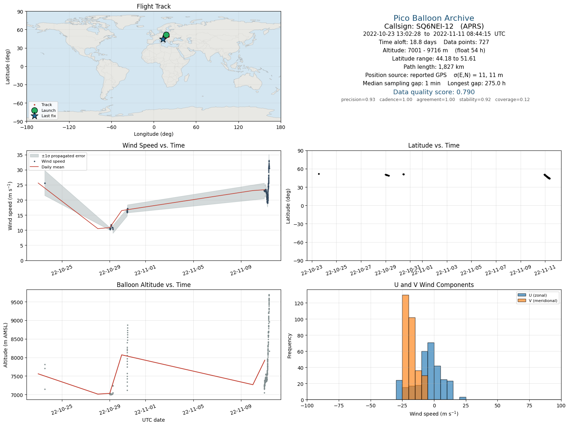569x426 pixels.
Task: Select the "Callsign: SQ6NEI-12 (APRS)" line
Action: click(434, 26)
